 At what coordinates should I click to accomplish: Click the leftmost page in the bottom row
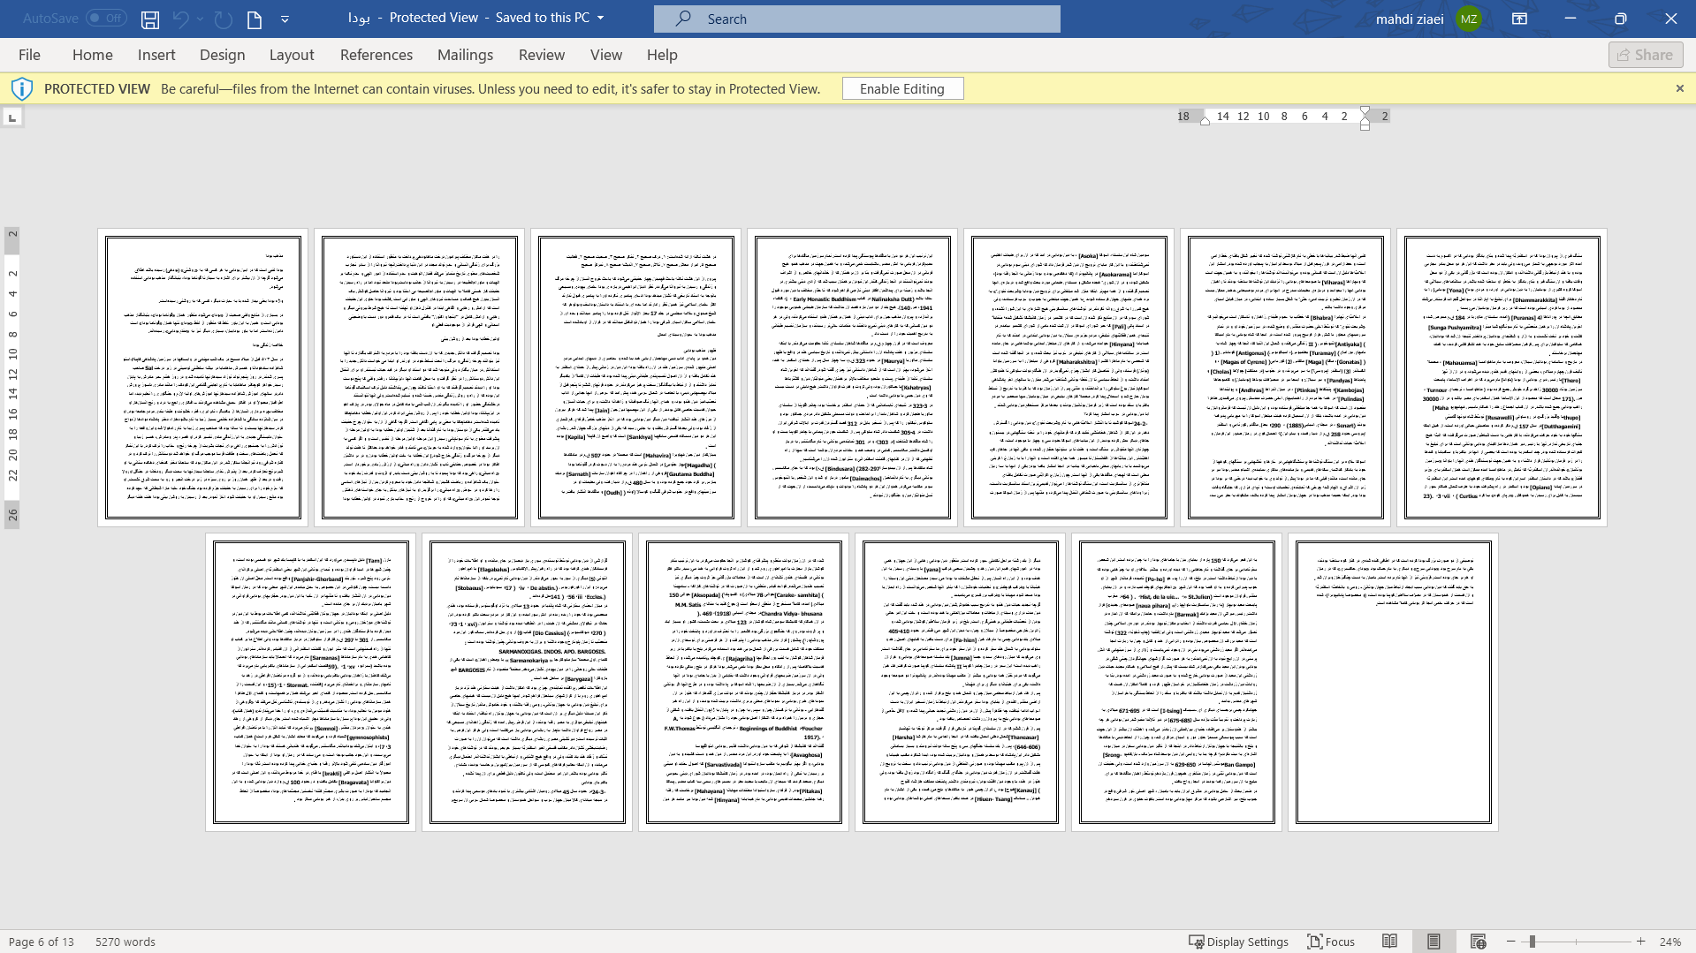click(x=311, y=682)
